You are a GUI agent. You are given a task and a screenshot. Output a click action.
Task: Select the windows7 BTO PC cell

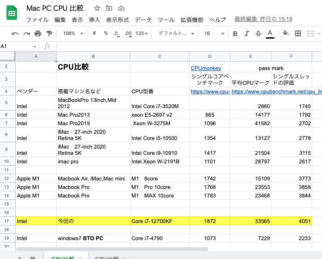tap(93, 238)
